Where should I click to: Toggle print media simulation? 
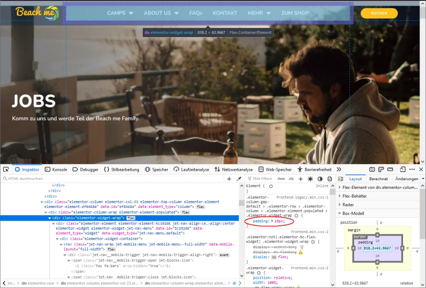pyautogui.click(x=330, y=179)
